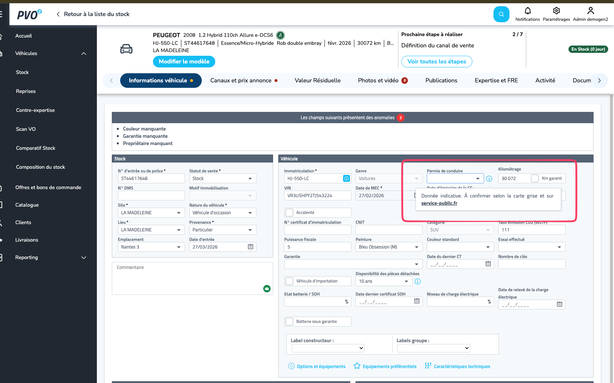Tick the Km garanti checkbox

coord(535,179)
